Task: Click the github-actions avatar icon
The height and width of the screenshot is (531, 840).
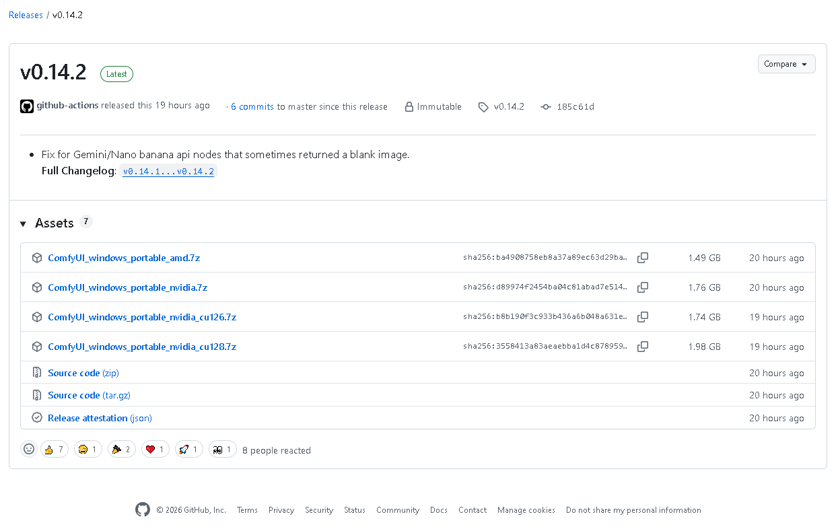Action: [27, 106]
